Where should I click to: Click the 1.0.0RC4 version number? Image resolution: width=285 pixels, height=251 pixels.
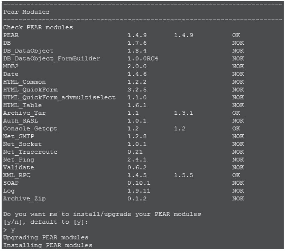[143, 59]
